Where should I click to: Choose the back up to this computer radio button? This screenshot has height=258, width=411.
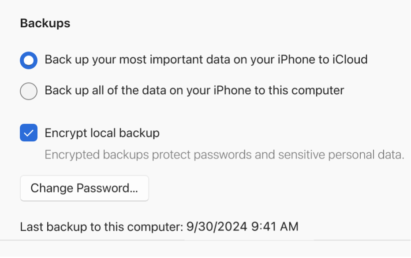(x=29, y=92)
